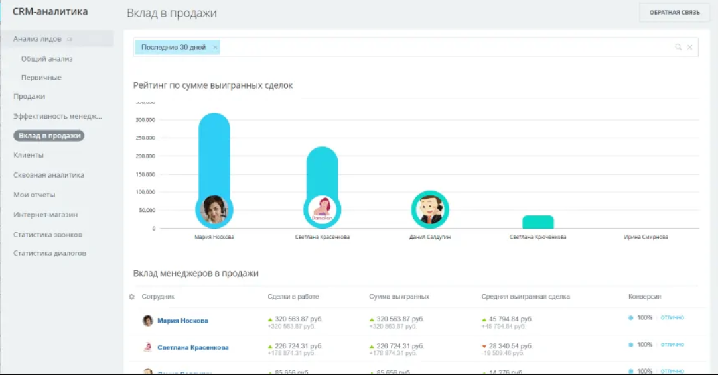Select 'Первичные' submenu item
Screen dimensions: 718x375
pyautogui.click(x=41, y=78)
